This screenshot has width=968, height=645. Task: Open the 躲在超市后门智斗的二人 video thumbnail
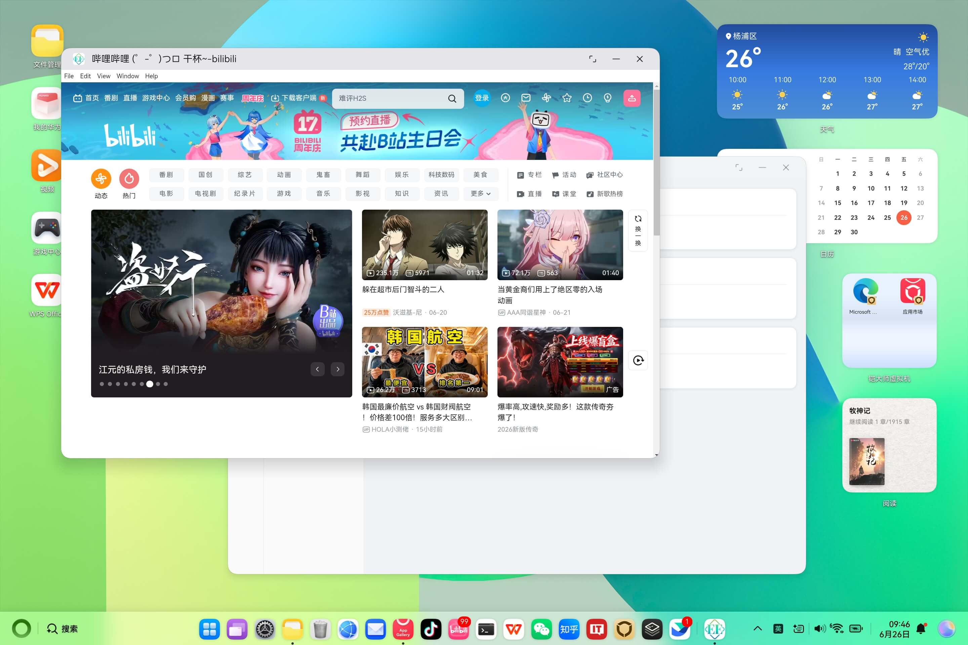(425, 245)
